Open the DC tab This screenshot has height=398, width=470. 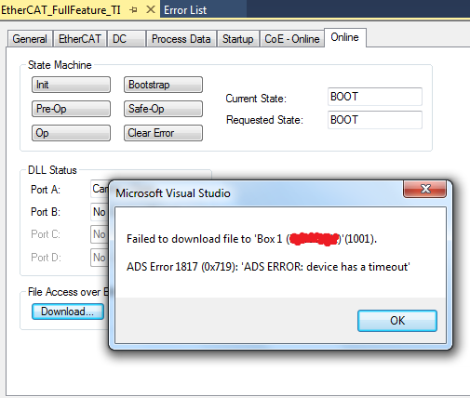point(127,39)
